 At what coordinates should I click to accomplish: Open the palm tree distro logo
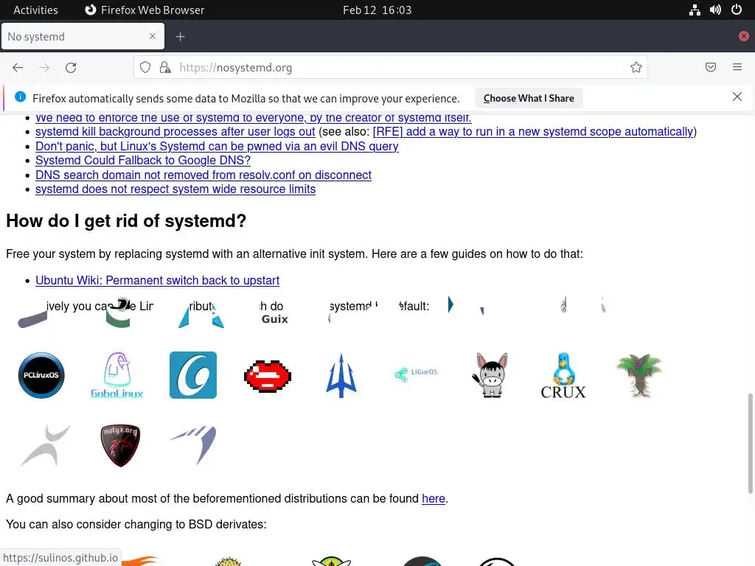(639, 375)
